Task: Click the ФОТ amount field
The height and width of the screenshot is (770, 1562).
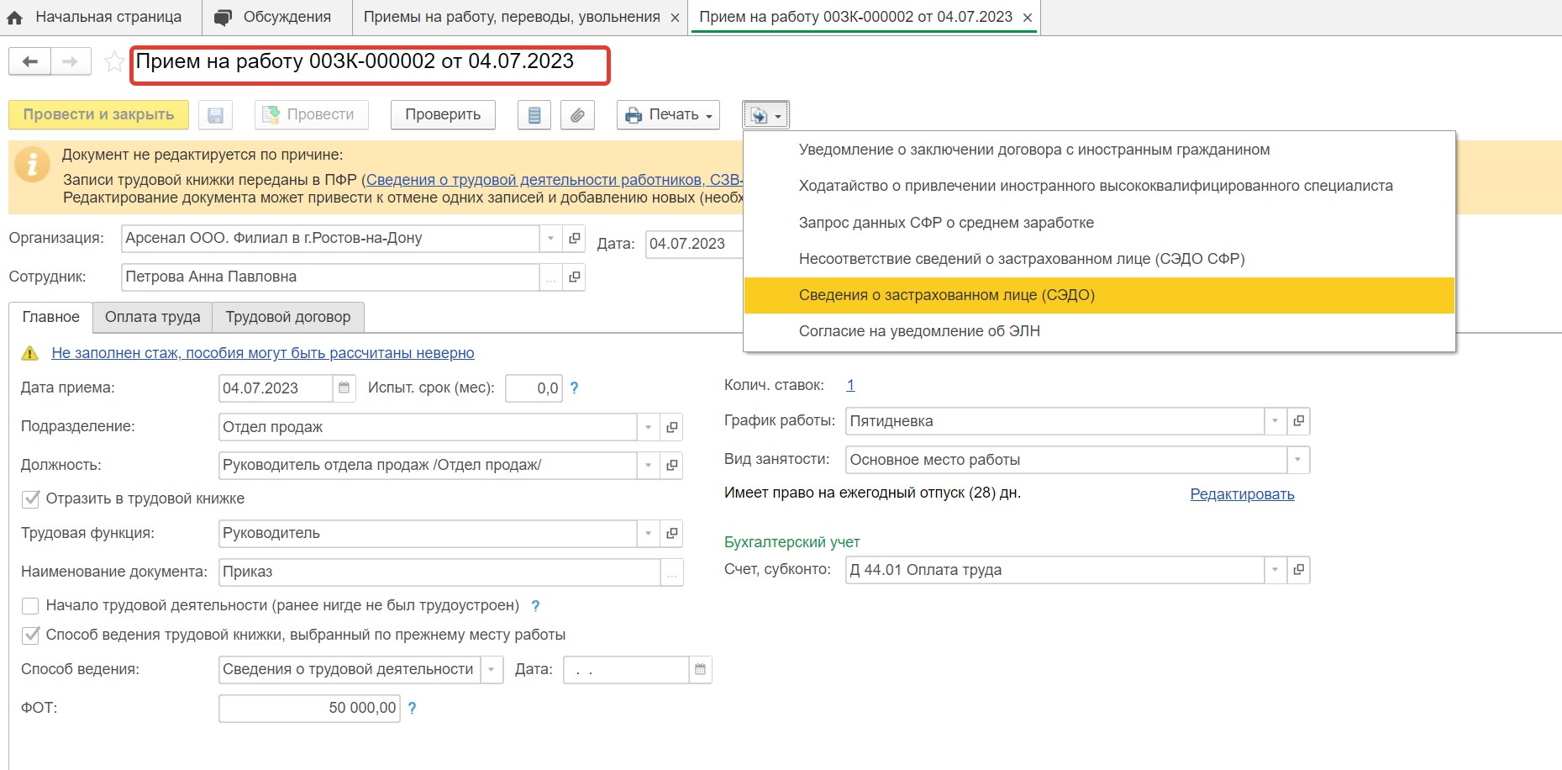Action: [x=309, y=709]
